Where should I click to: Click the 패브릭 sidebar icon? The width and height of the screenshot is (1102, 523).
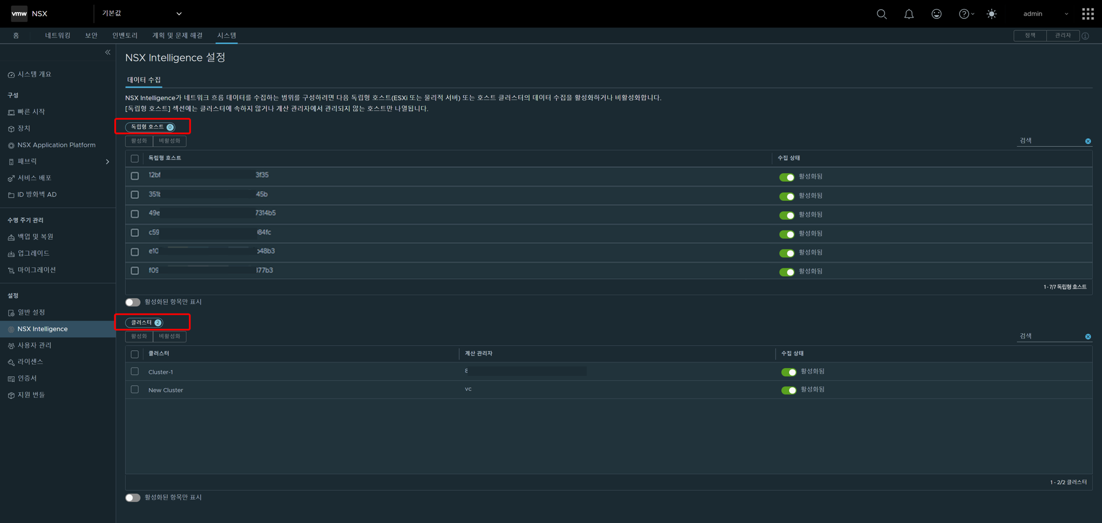(11, 162)
